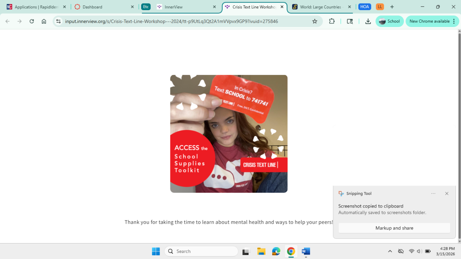
Task: Bookmark this page with the star
Action: pyautogui.click(x=315, y=21)
